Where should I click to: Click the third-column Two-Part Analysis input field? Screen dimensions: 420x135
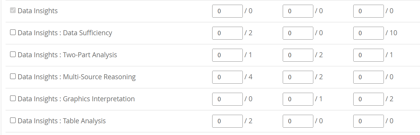(x=368, y=55)
